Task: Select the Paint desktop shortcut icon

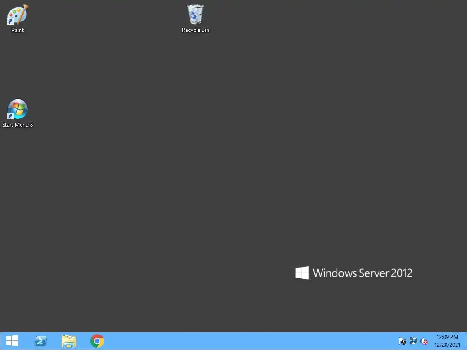Action: coord(17,14)
